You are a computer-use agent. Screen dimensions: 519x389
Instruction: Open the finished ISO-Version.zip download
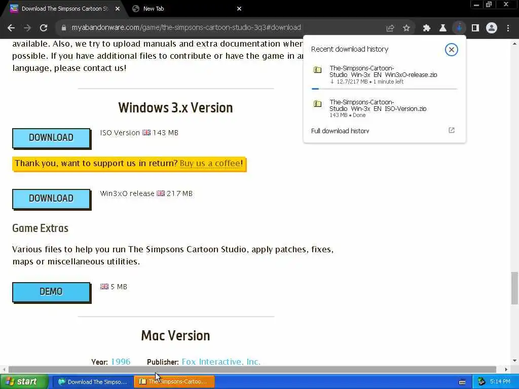click(378, 105)
